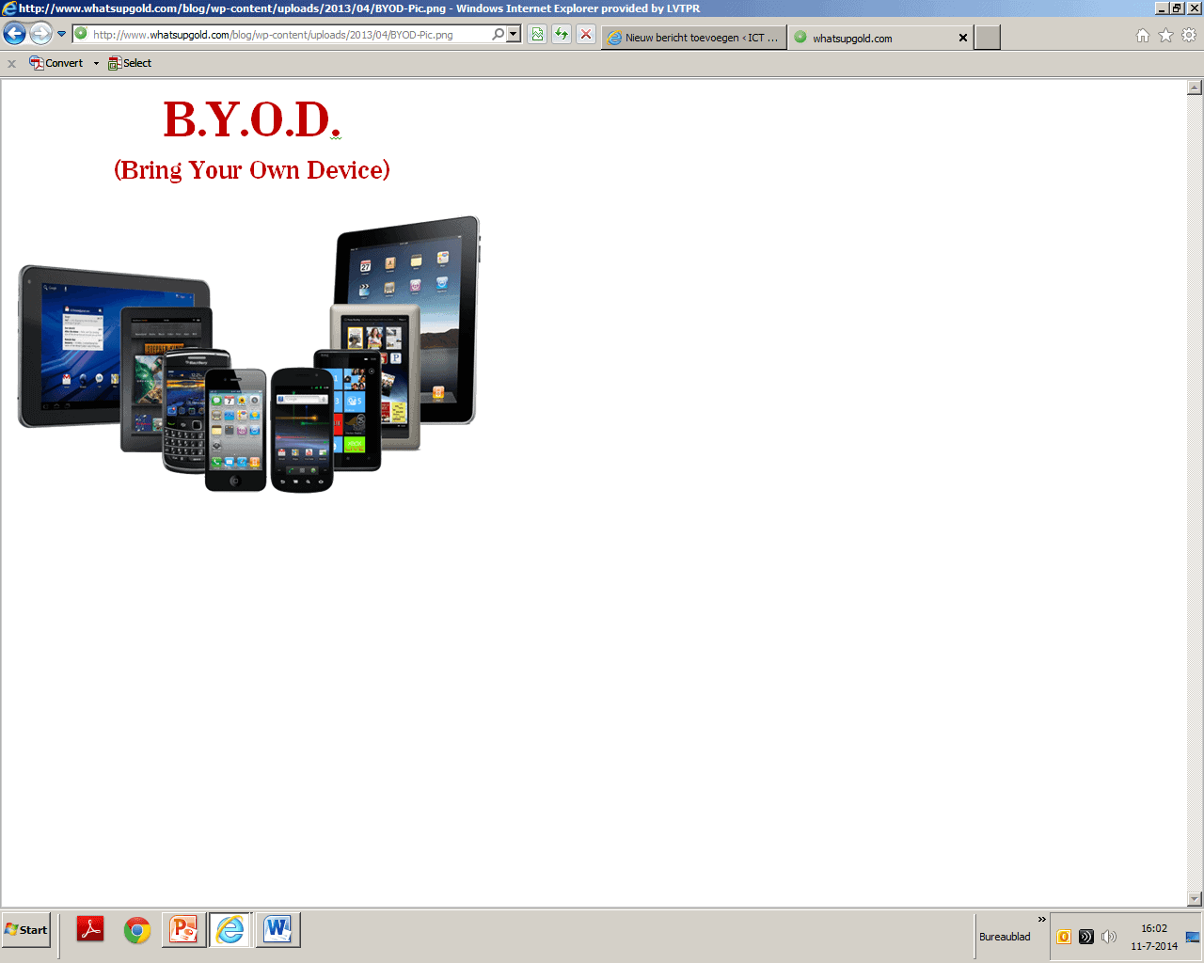Open the Tools gear icon
The width and height of the screenshot is (1204, 963).
pyautogui.click(x=1189, y=35)
